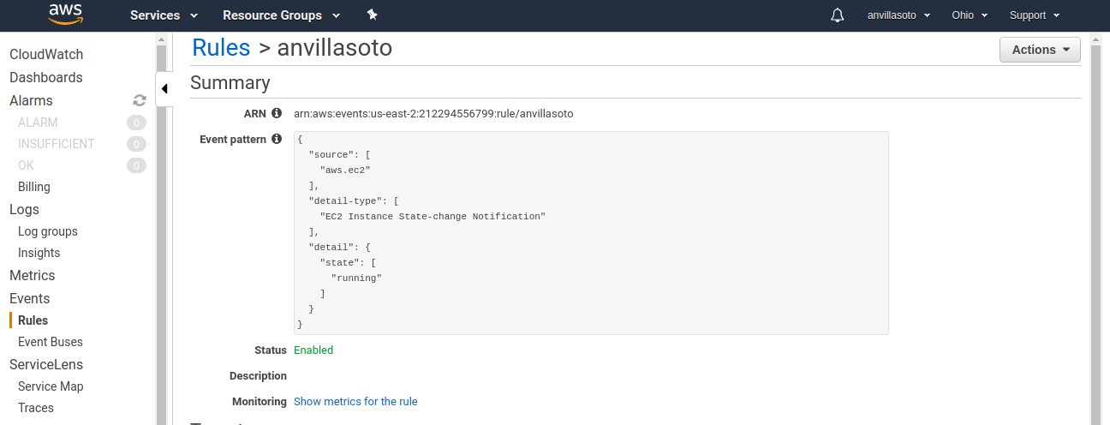The width and height of the screenshot is (1110, 425).
Task: Click Show metrics for the rule
Action: pyautogui.click(x=355, y=402)
